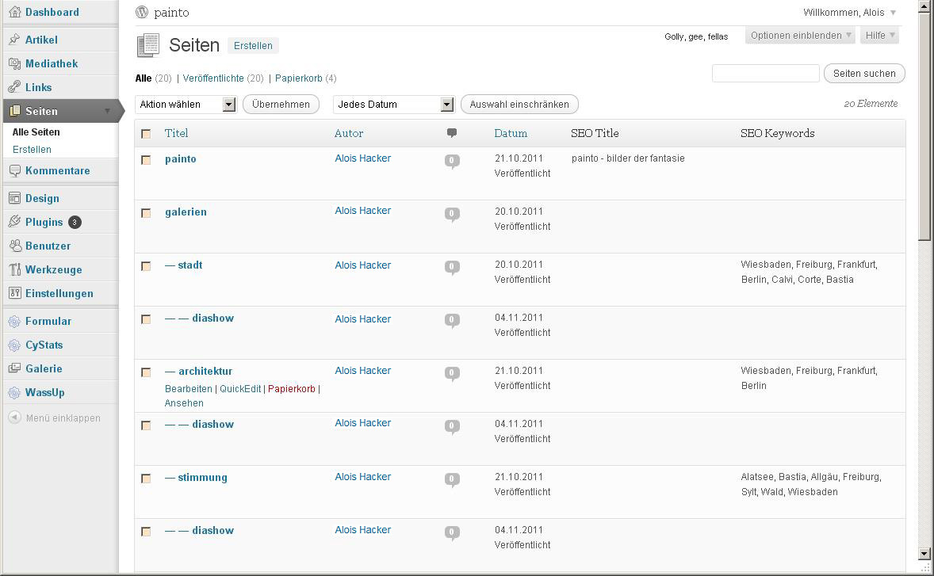
Task: Click QuickEdit link under architektur
Action: (240, 388)
